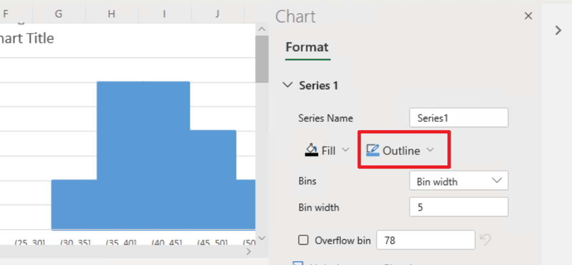Open the Outline dropdown arrow
The width and height of the screenshot is (572, 265).
coord(430,150)
